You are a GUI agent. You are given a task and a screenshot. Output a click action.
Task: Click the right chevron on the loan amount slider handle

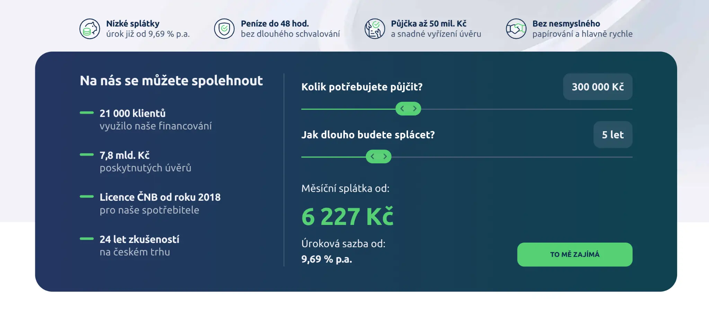tap(414, 108)
